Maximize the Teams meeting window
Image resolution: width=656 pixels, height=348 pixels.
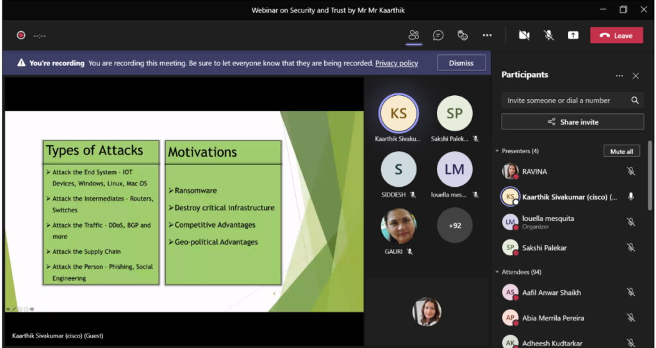[623, 9]
